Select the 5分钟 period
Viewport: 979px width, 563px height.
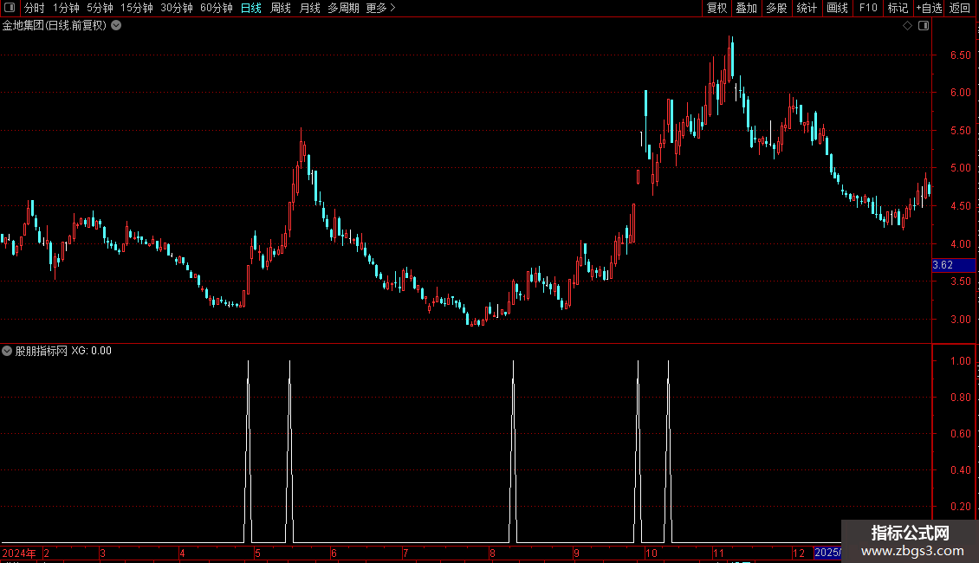tap(100, 8)
